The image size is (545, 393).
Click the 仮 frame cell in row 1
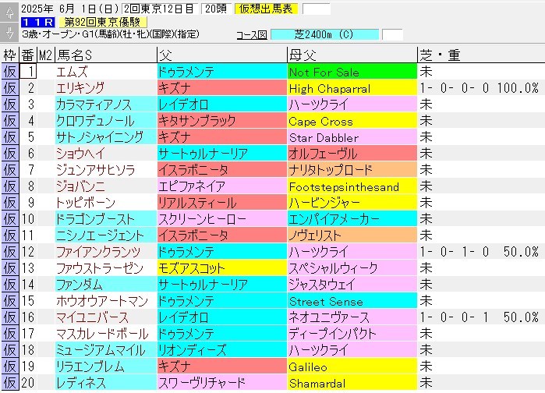point(9,72)
